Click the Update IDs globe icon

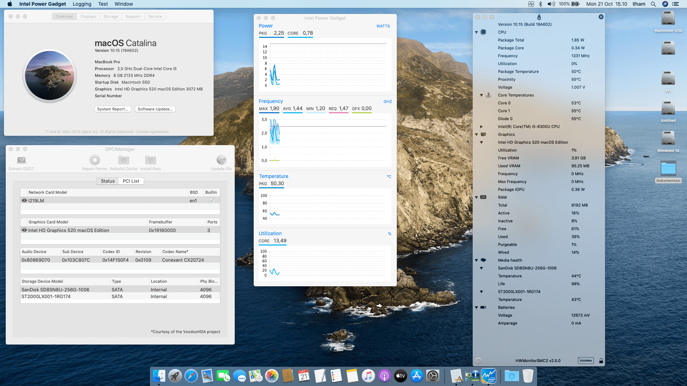pyautogui.click(x=221, y=160)
